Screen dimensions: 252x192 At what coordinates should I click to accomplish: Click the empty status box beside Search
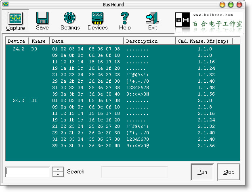(134, 172)
